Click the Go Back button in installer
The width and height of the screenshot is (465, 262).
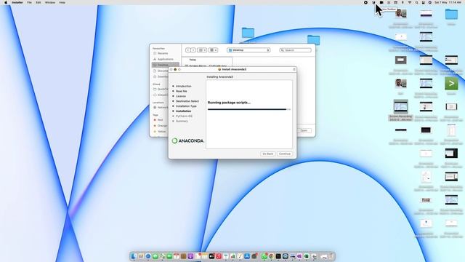tap(268, 154)
